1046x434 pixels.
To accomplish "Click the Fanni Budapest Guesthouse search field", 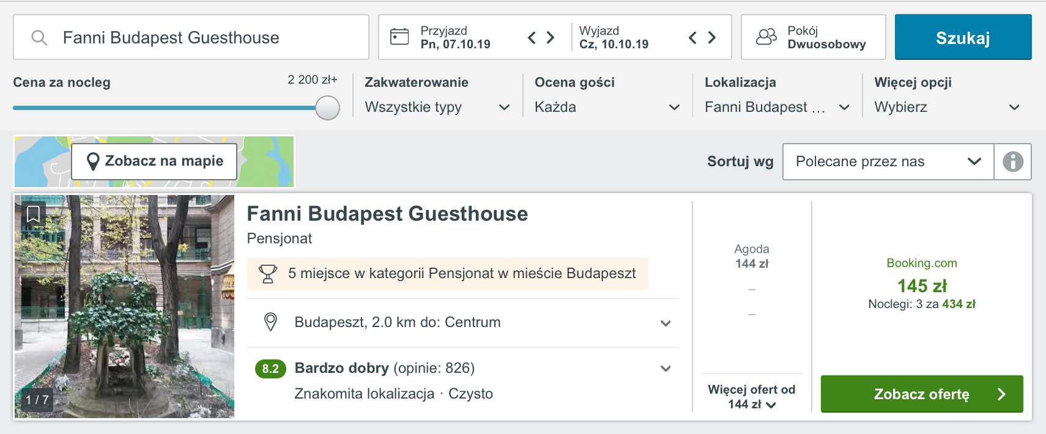I will (191, 37).
